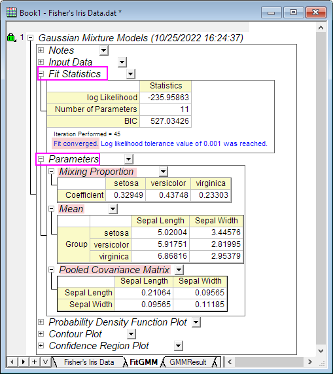333x374 pixels.
Task: Click the window resize grip corner
Action: 322,363
